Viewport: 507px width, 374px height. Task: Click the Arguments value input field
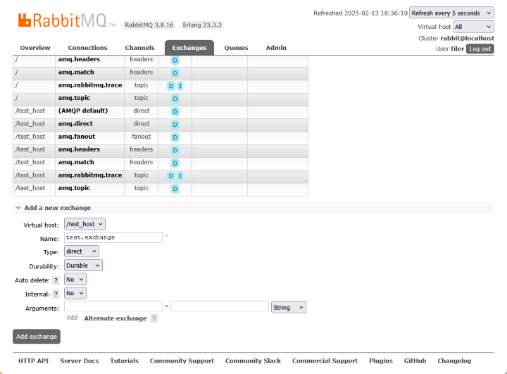pos(220,306)
